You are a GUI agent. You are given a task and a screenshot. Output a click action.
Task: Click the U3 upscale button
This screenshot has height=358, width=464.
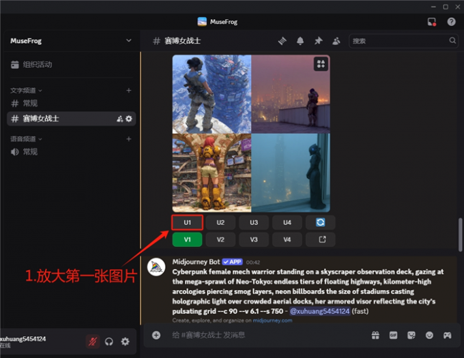(x=254, y=222)
